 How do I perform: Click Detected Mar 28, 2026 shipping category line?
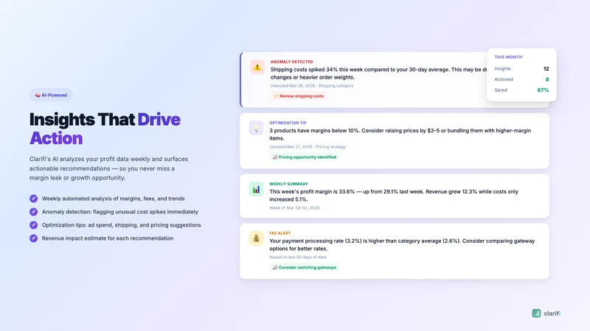pos(312,86)
